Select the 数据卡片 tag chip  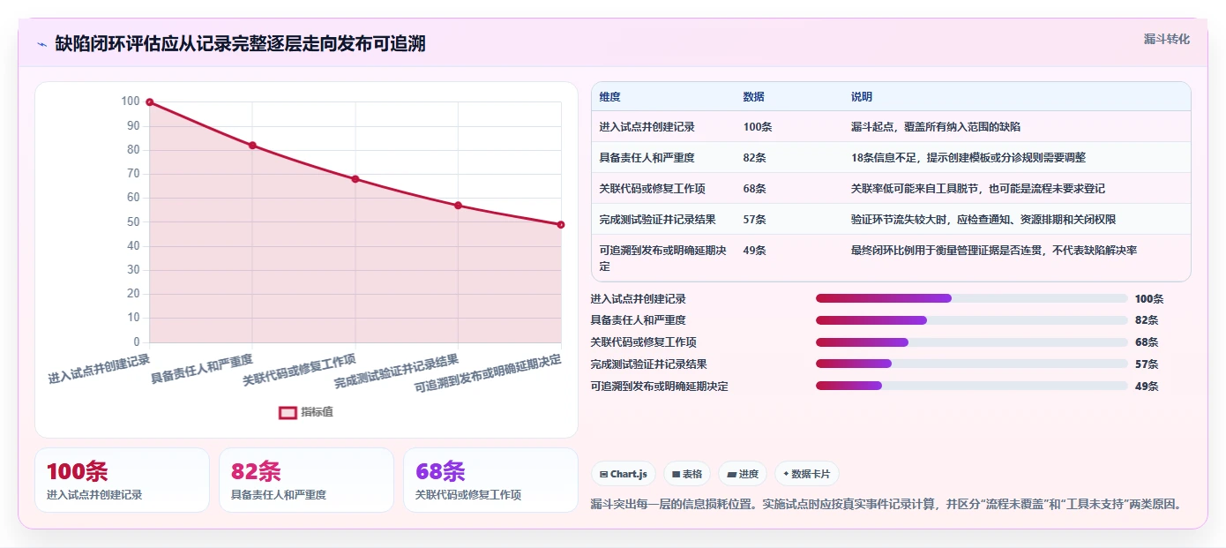coord(807,474)
